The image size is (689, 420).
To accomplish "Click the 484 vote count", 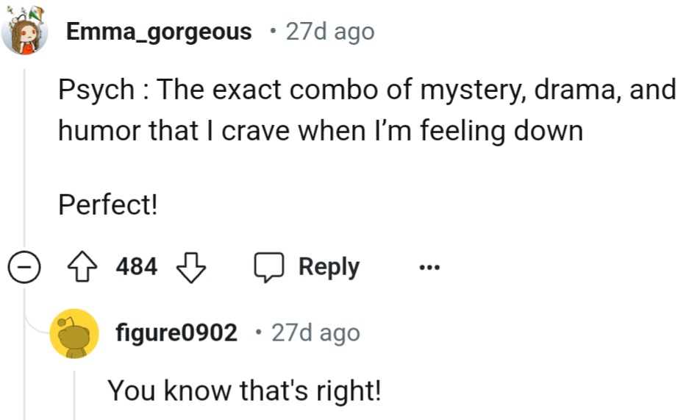I will click(x=137, y=267).
